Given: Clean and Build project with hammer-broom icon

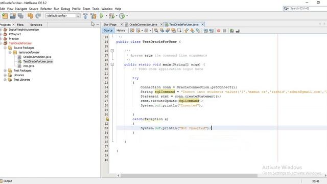Looking at the screenshot, I should (x=93, y=16).
